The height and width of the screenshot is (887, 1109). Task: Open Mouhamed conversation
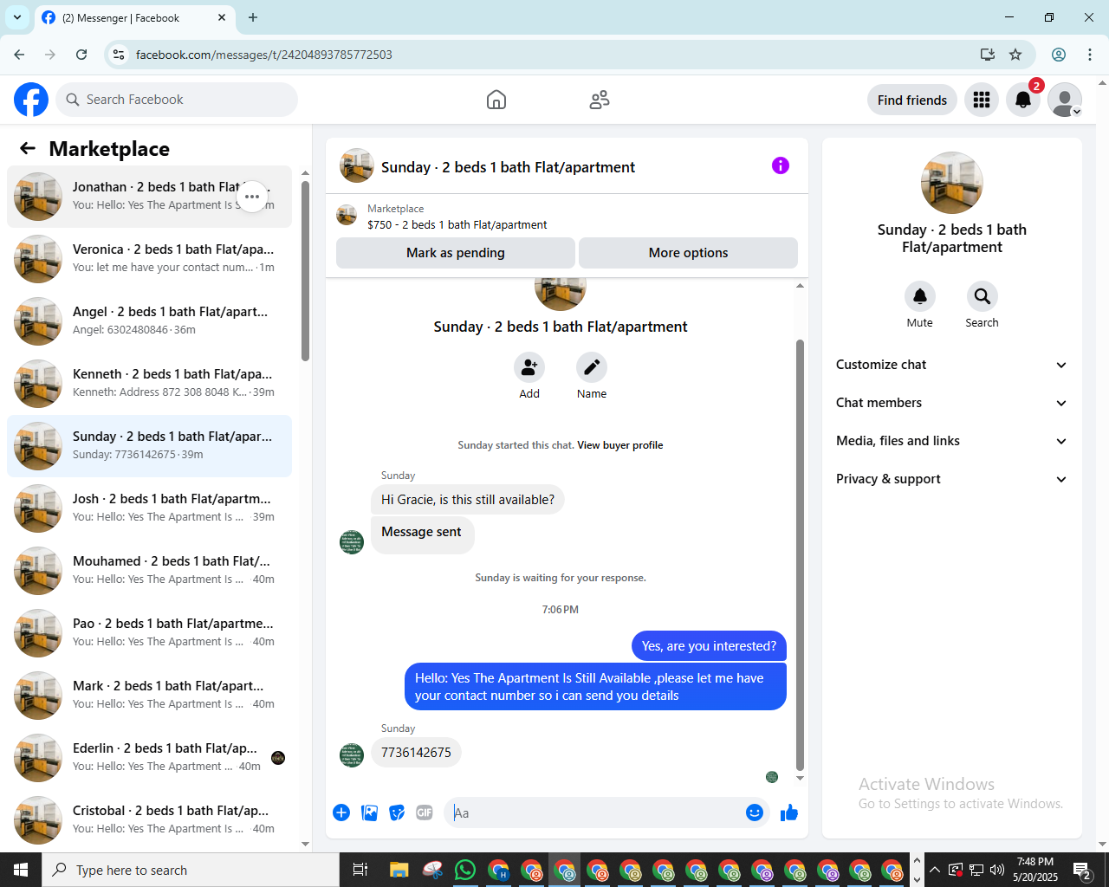[149, 571]
